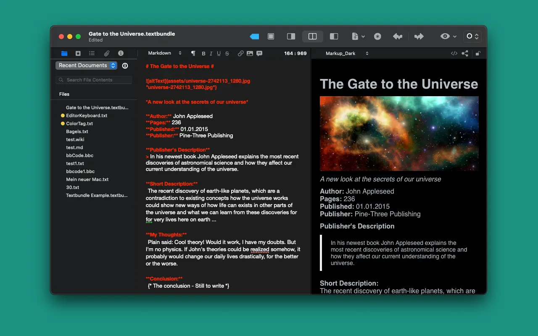Toggle the preview scroll lock icon
This screenshot has width=538, height=336.
pyautogui.click(x=478, y=53)
